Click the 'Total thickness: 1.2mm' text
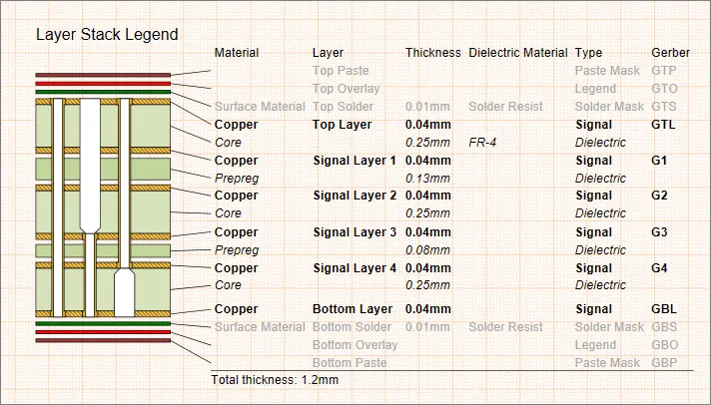The width and height of the screenshot is (711, 405). coord(275,380)
